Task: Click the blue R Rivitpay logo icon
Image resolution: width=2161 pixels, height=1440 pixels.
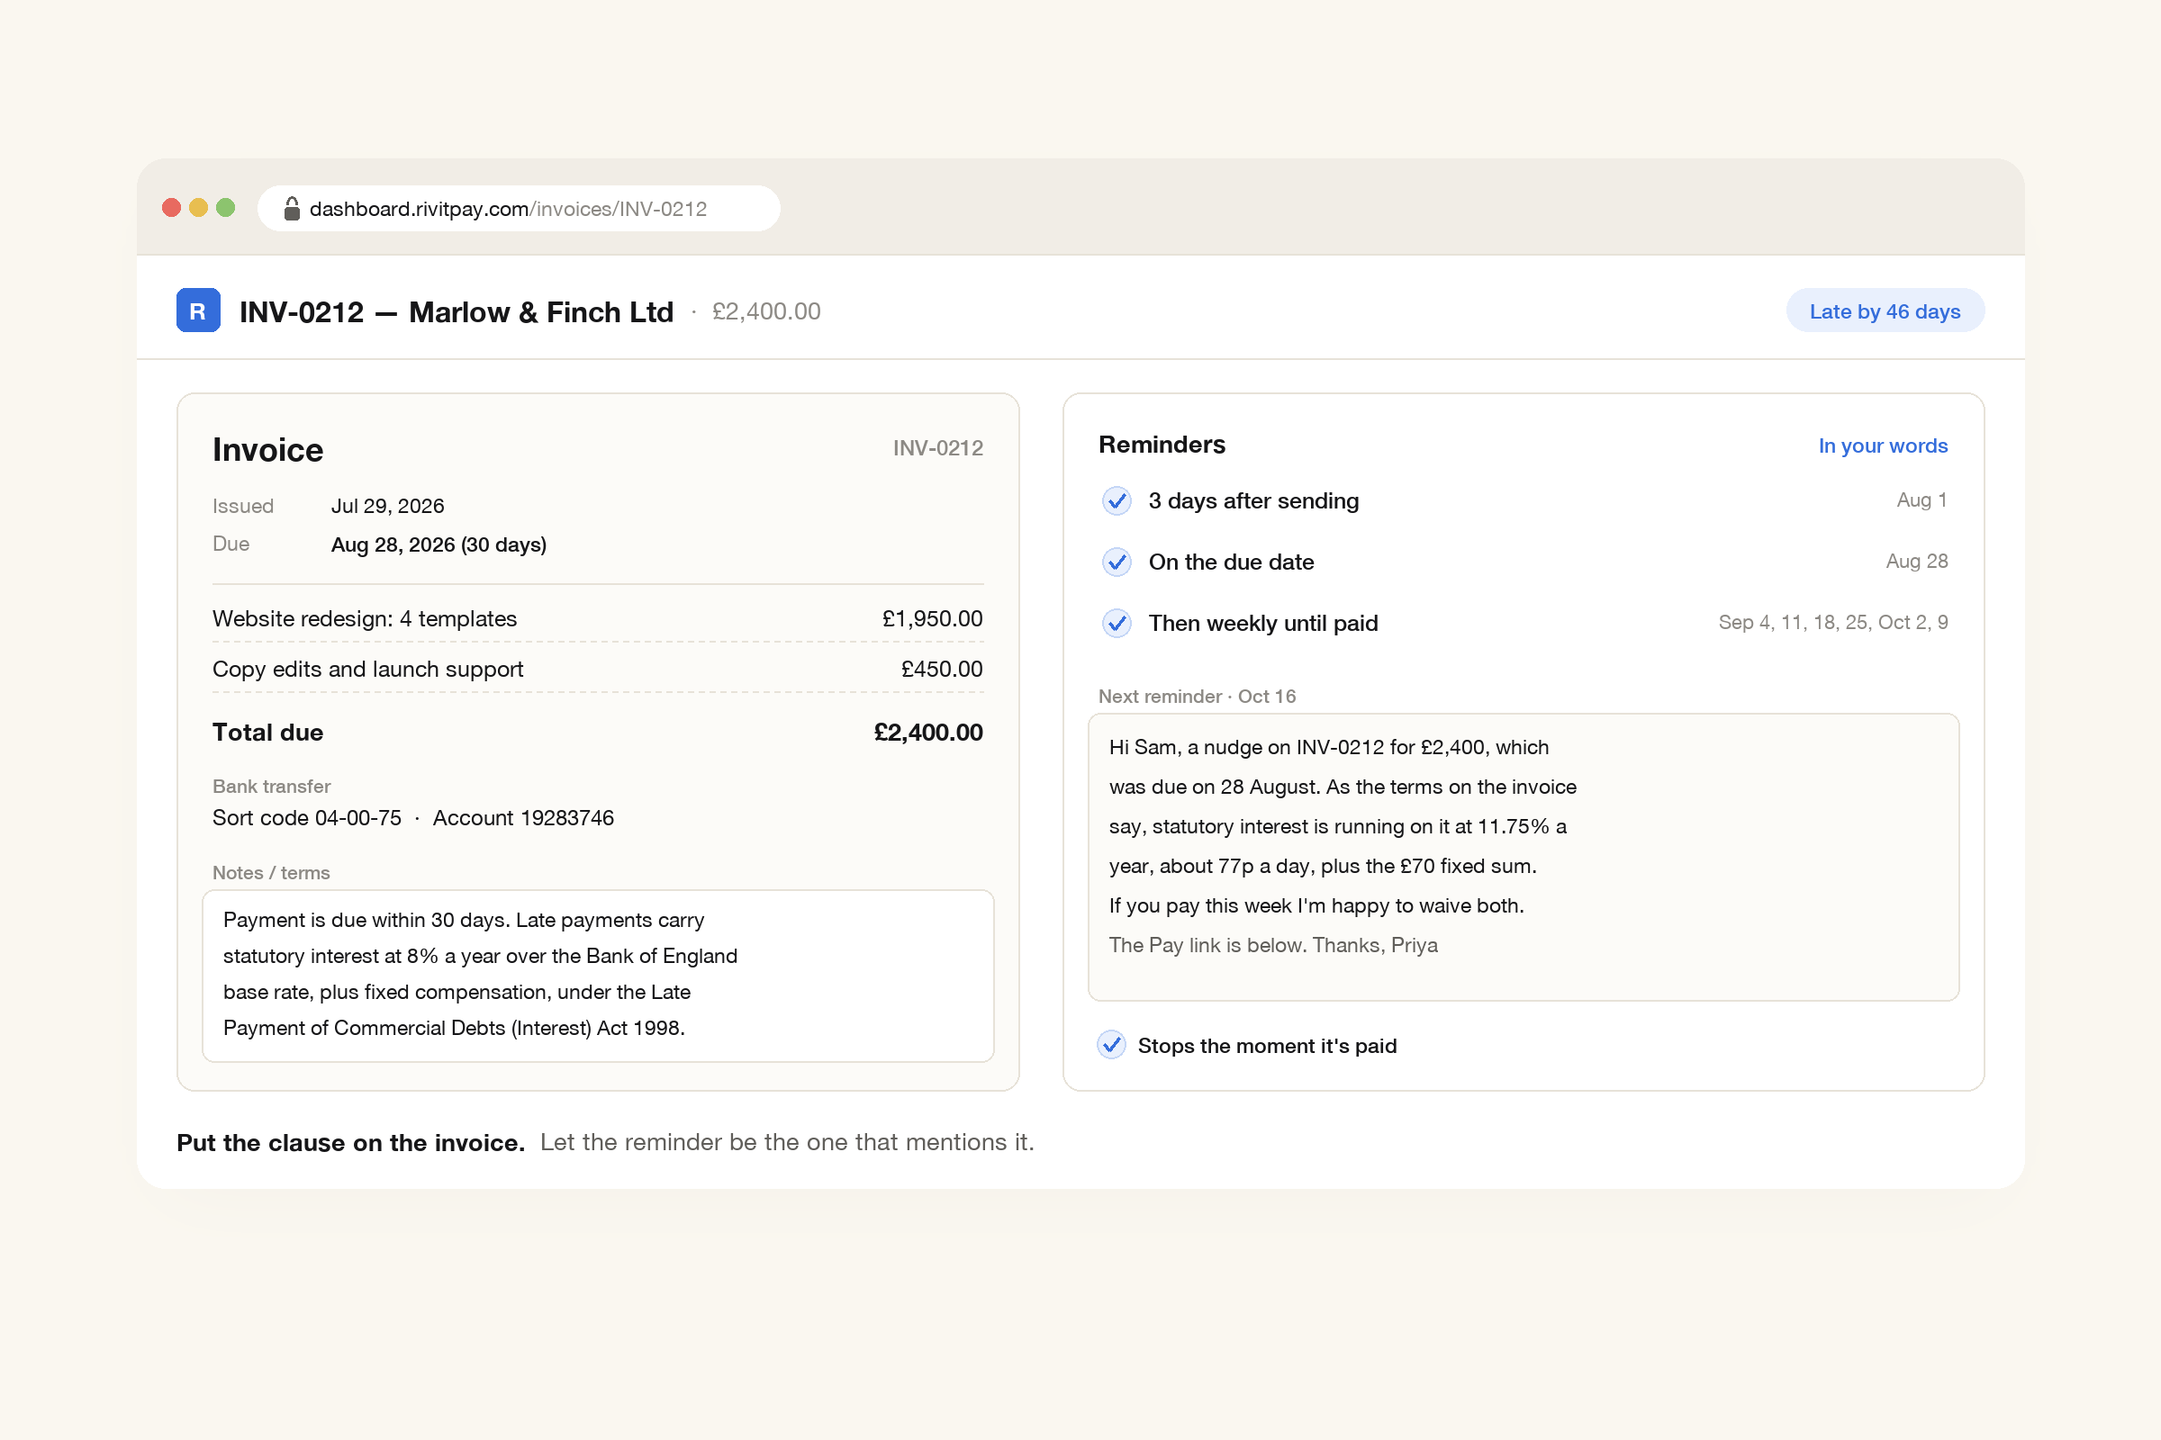Action: [x=197, y=310]
